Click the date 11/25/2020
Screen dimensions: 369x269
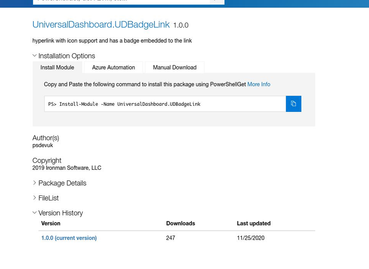click(x=250, y=238)
